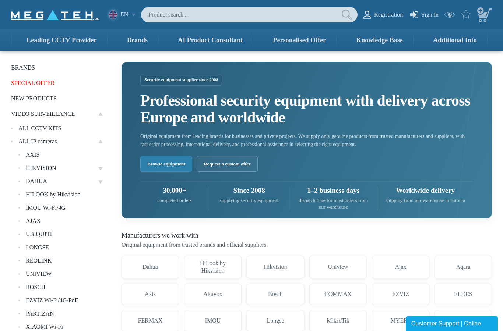This screenshot has width=503, height=331.
Task: Select HILOOK by Hikvision sidebar item
Action: pyautogui.click(x=53, y=195)
